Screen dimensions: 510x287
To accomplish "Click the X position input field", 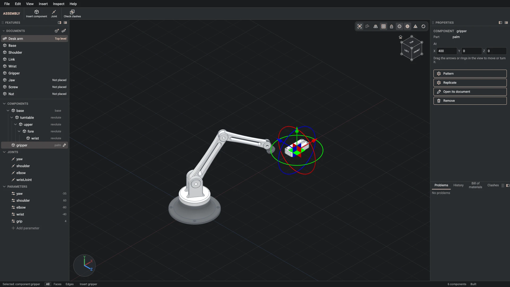I will pos(447,51).
